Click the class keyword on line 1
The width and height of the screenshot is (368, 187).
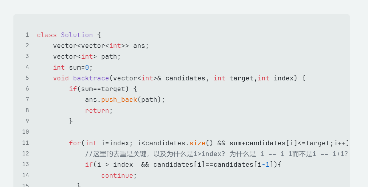[47, 35]
